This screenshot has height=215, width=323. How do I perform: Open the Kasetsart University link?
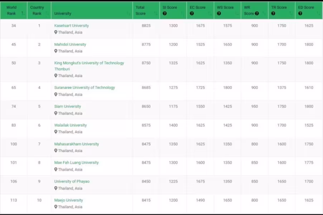pos(72,25)
